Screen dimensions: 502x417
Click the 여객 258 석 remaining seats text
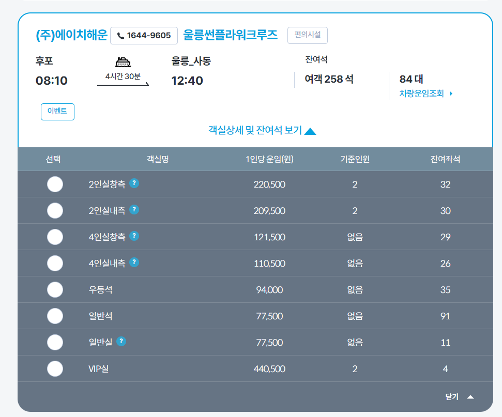[329, 79]
